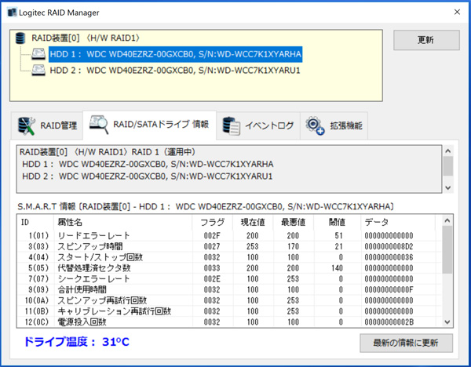The image size is (471, 367).
Task: Select HDD 2 WD-WCC7K1XYARU1 tree row
Action: point(175,71)
